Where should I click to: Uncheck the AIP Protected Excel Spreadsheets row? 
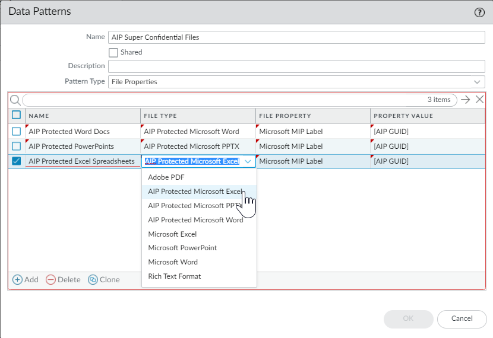point(17,161)
